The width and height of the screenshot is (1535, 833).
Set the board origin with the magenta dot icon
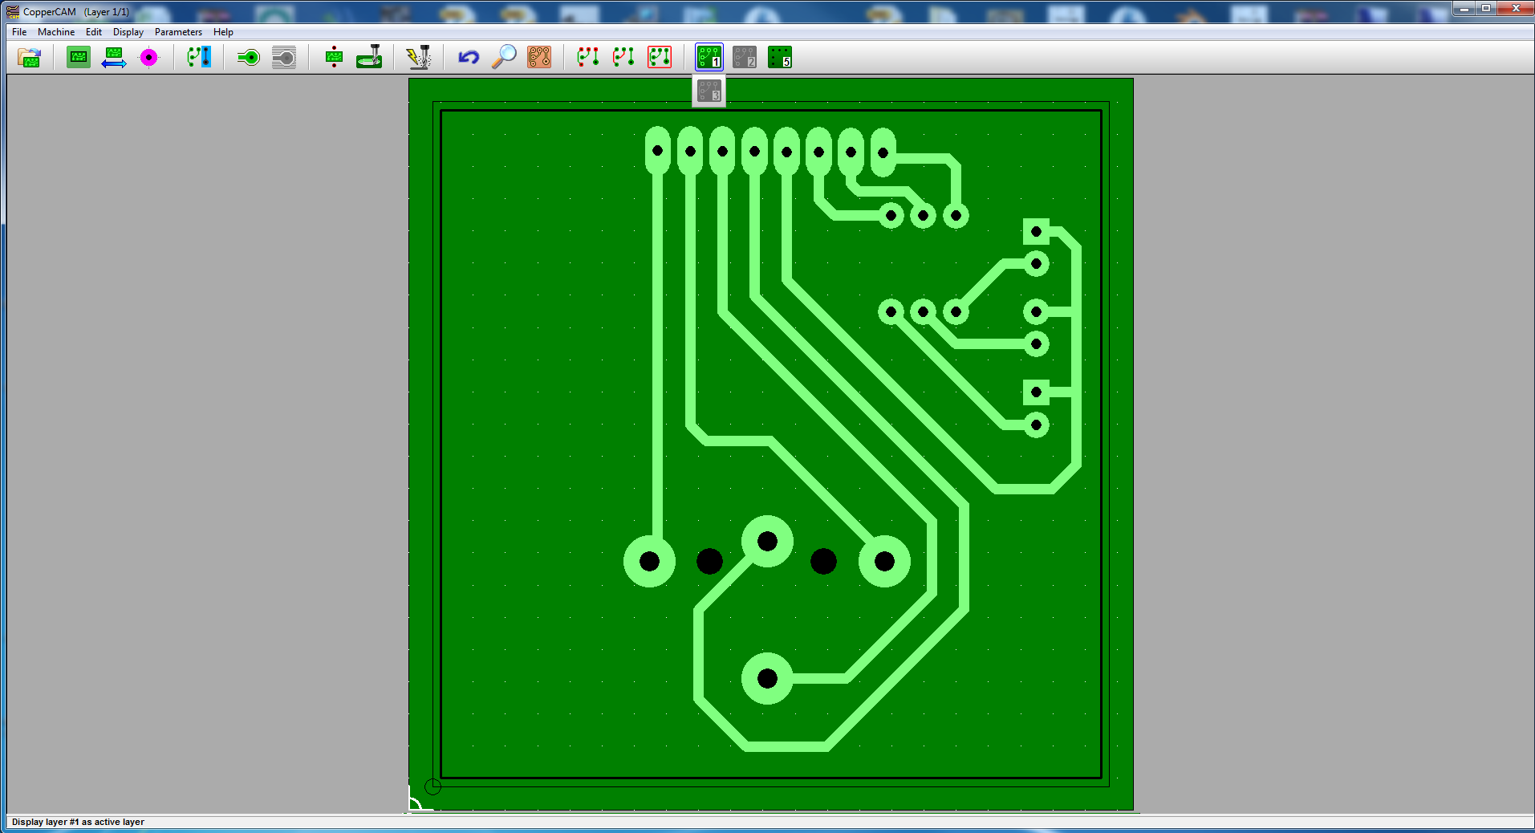[x=150, y=57]
